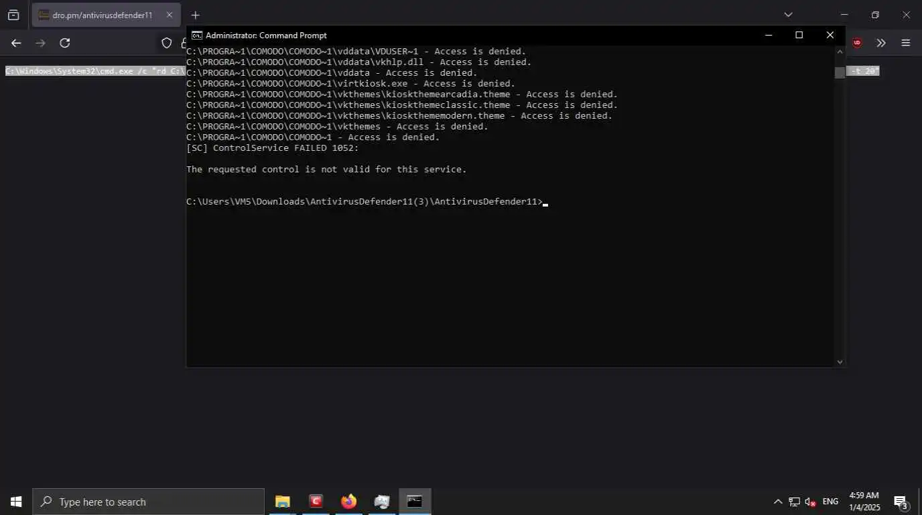Click the highlighted cmd.exe text in browser page
The width and height of the screenshot is (922, 515).
pyautogui.click(x=94, y=71)
